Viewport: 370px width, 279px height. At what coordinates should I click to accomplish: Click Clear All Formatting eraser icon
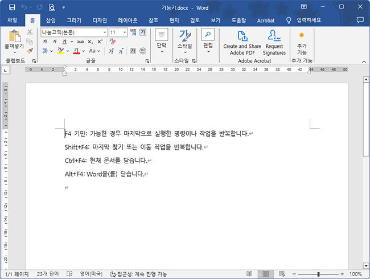112,42
